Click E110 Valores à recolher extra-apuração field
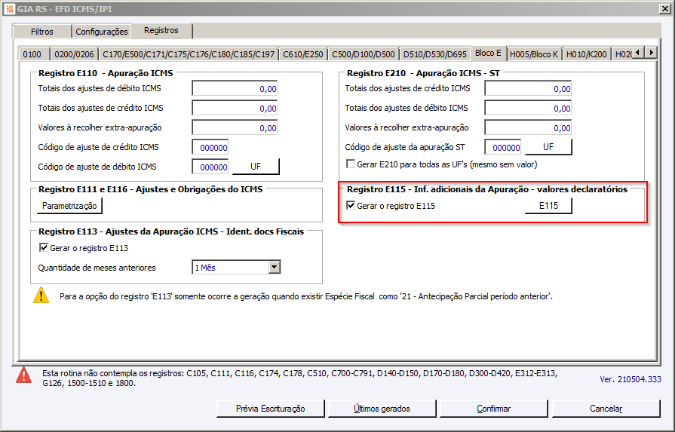This screenshot has width=675, height=432. pos(235,128)
